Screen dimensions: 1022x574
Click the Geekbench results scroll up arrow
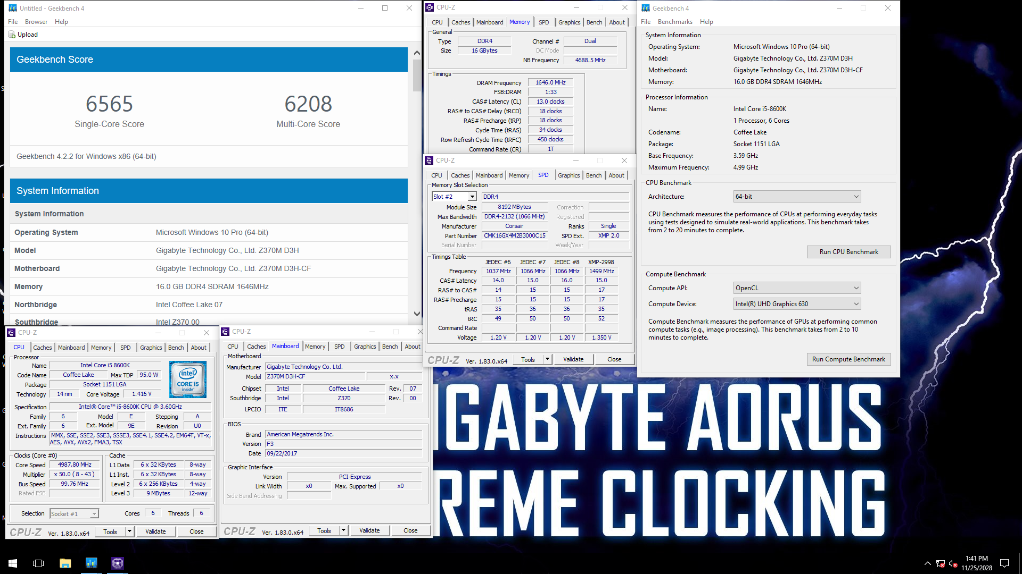417,53
